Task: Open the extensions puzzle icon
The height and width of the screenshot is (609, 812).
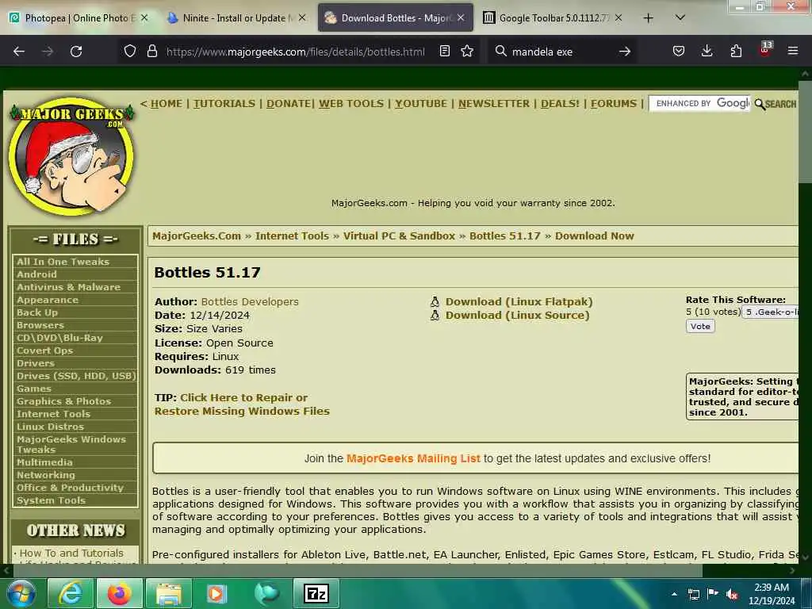Action: tap(736, 52)
